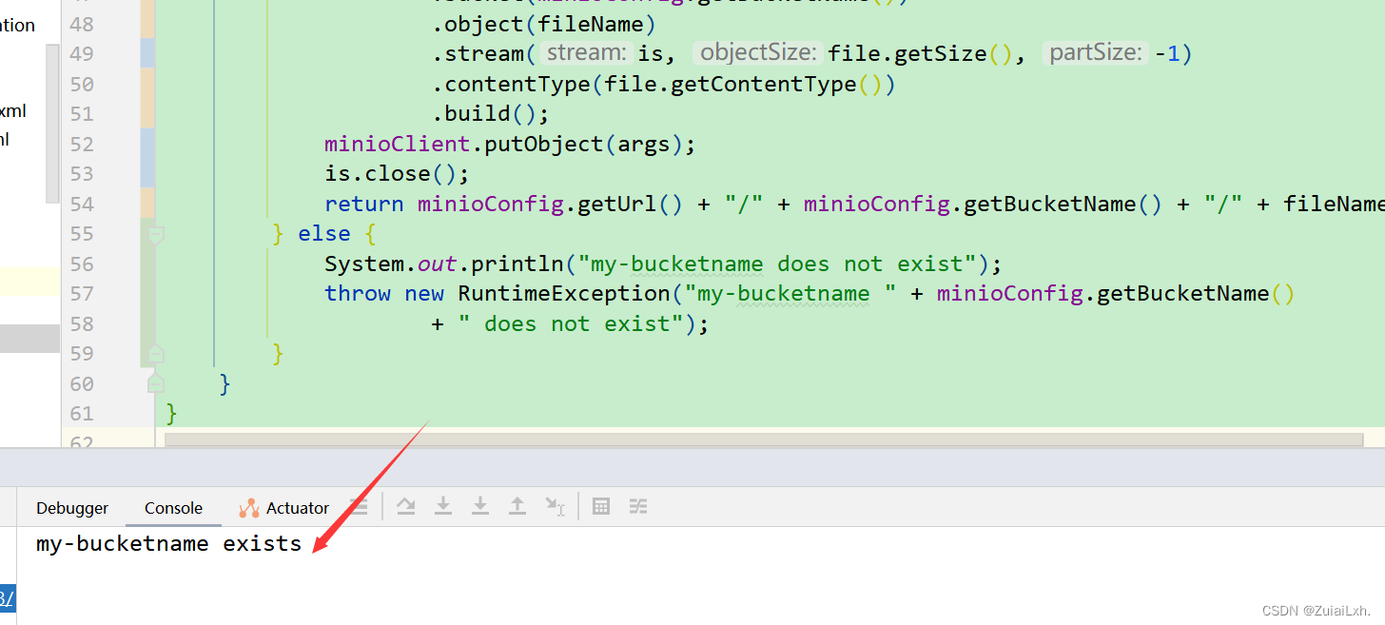Click the CSDN @ZuiaiLxh link
Viewport: 1385px width, 625px height.
point(1318,610)
